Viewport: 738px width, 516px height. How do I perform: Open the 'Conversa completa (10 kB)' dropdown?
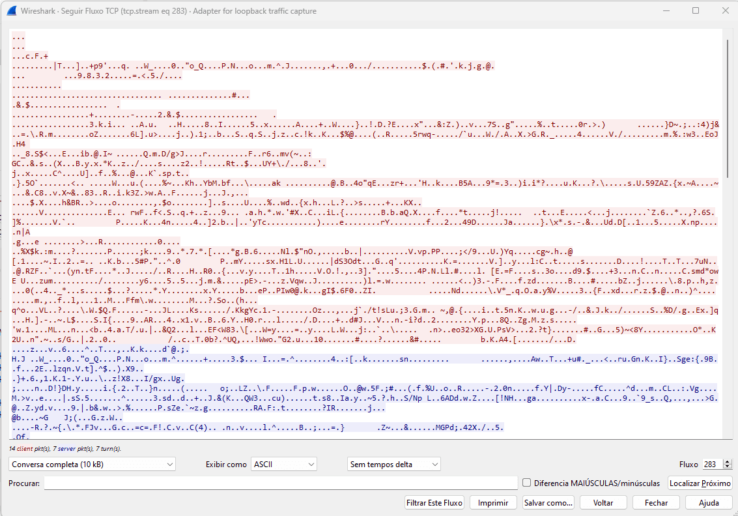pos(92,465)
